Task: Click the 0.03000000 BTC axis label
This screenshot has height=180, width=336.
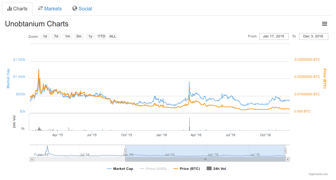Action: coord(307,59)
